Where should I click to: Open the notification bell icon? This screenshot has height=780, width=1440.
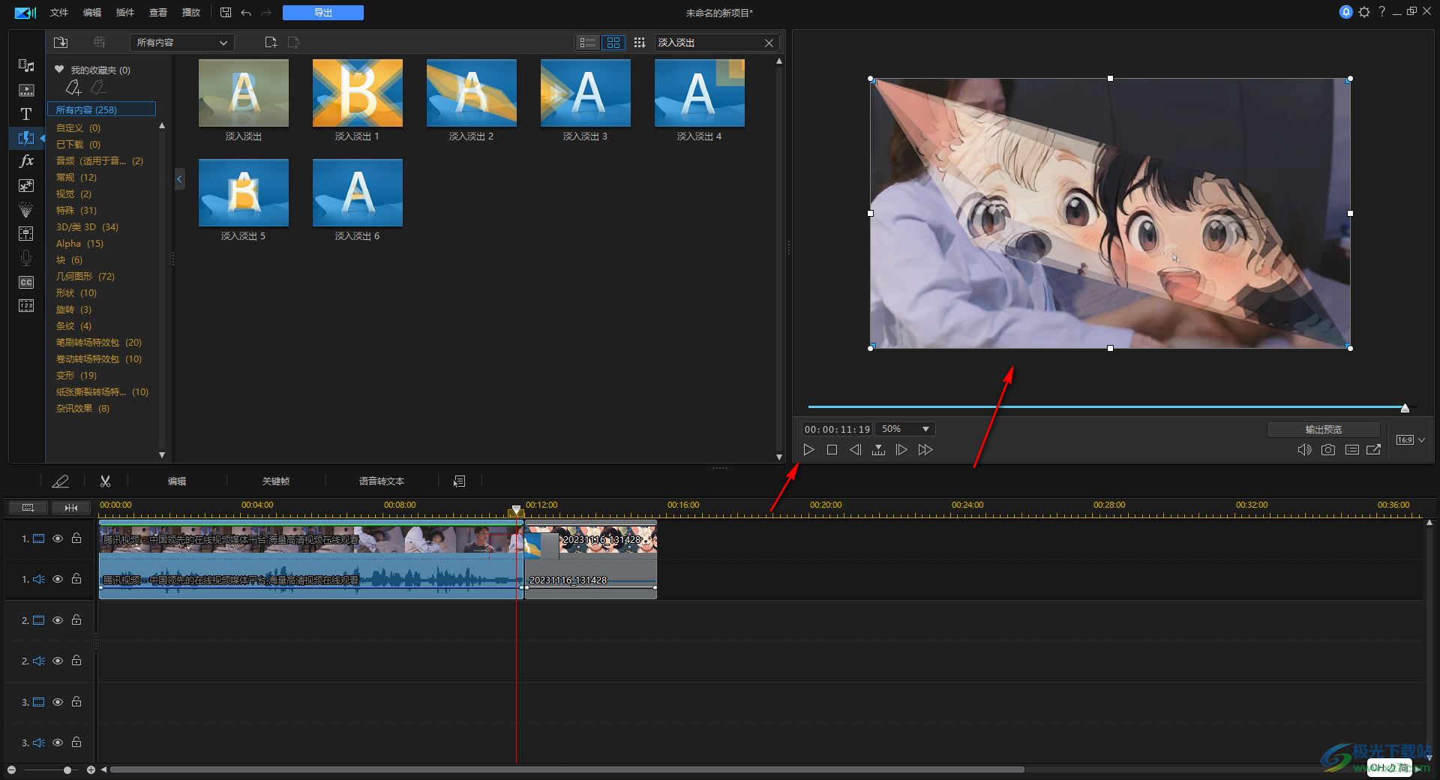[x=1345, y=12]
